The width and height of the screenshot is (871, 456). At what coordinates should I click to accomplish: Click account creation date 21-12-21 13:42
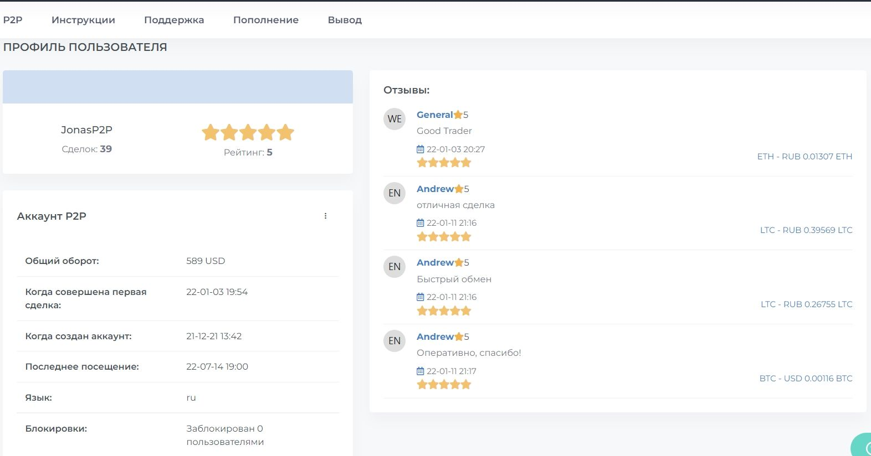click(x=214, y=336)
